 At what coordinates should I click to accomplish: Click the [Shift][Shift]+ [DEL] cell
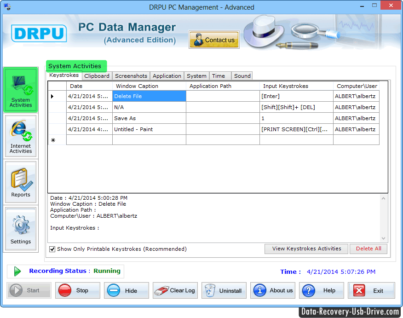coord(296,107)
